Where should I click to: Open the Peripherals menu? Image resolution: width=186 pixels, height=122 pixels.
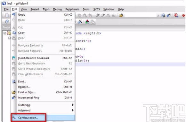pyautogui.click(x=72, y=9)
